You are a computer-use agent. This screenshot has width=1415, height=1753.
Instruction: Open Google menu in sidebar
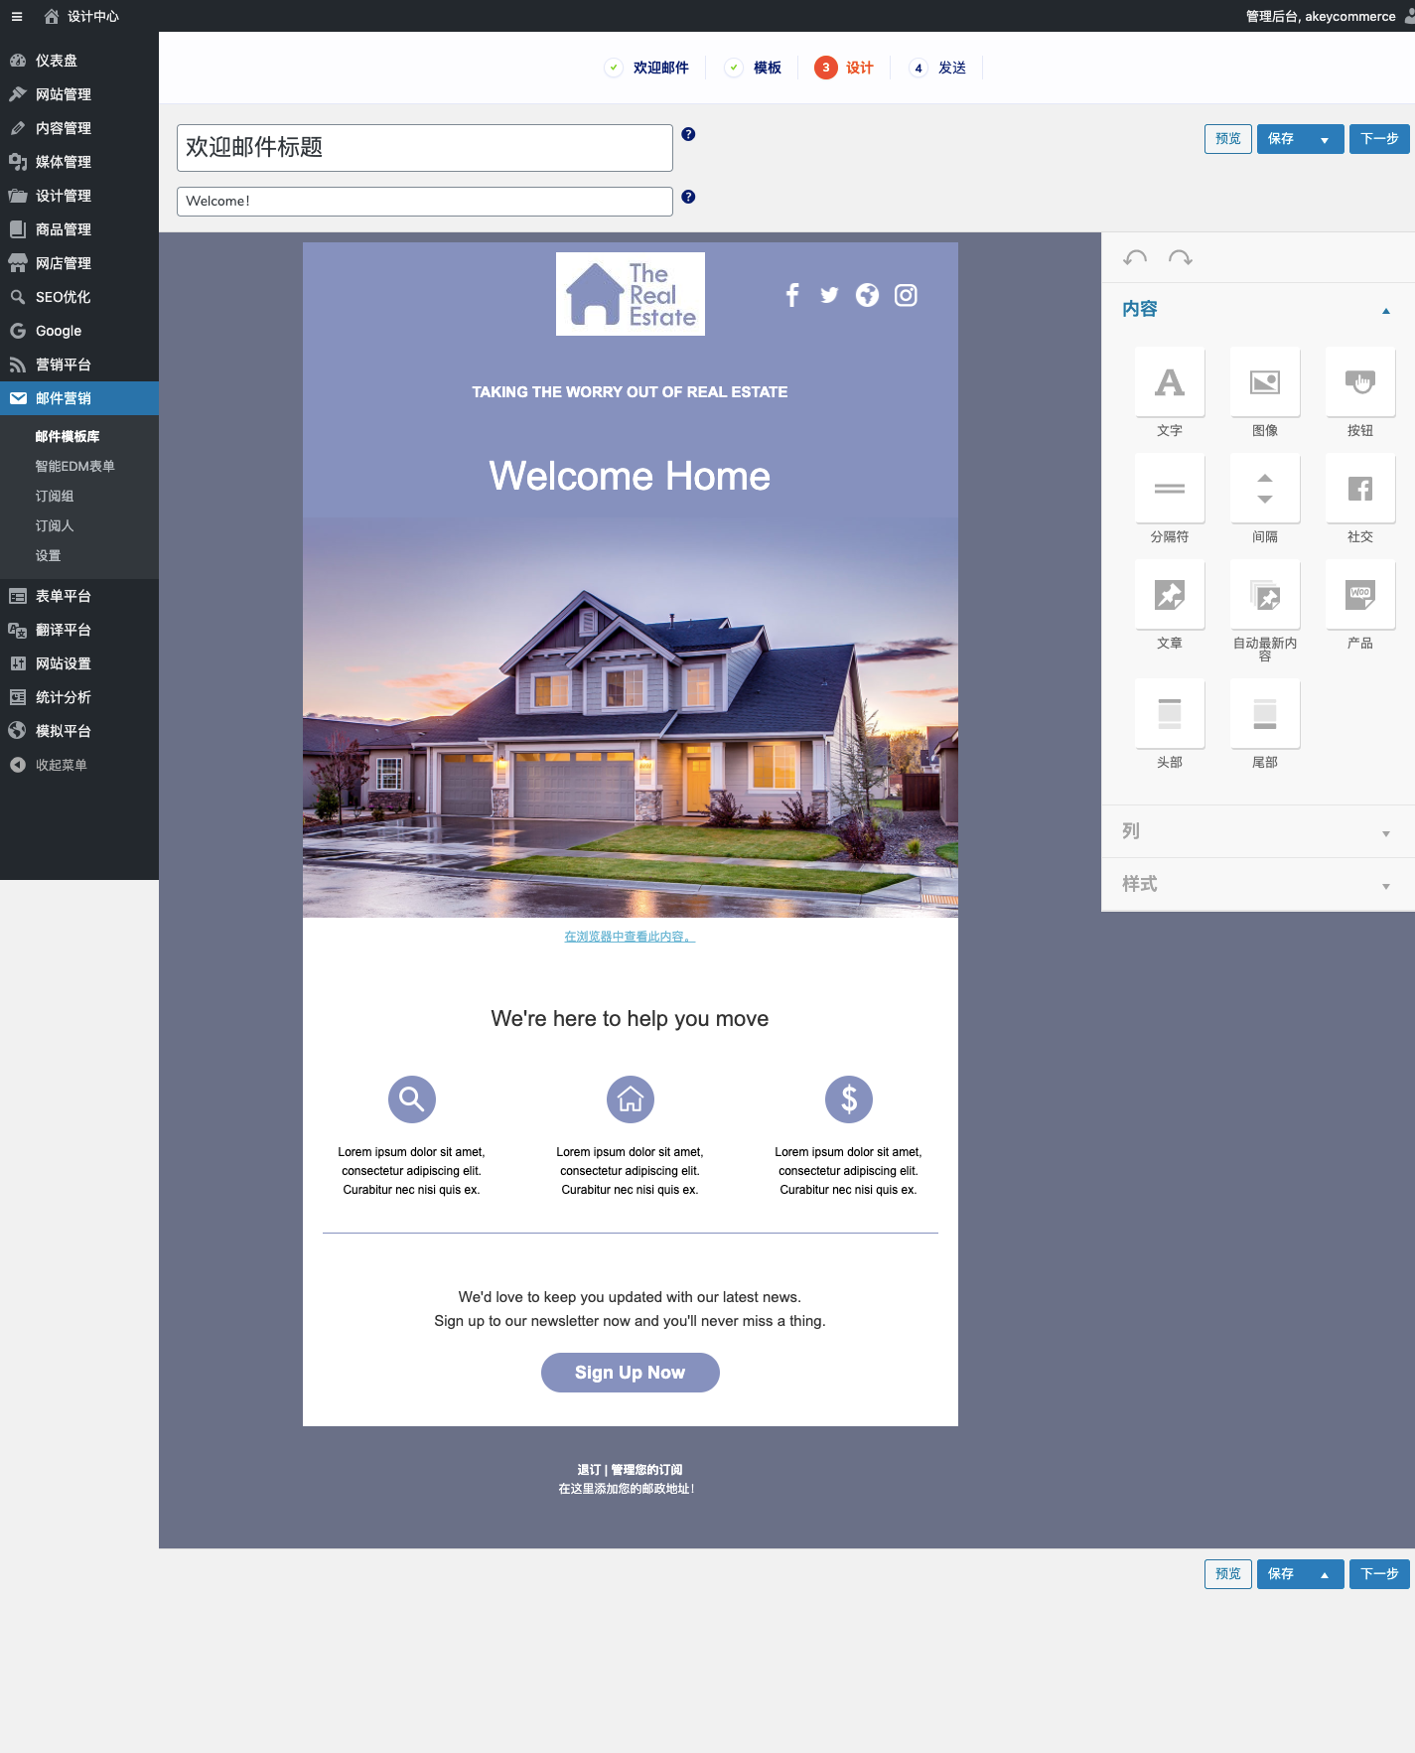(x=59, y=331)
